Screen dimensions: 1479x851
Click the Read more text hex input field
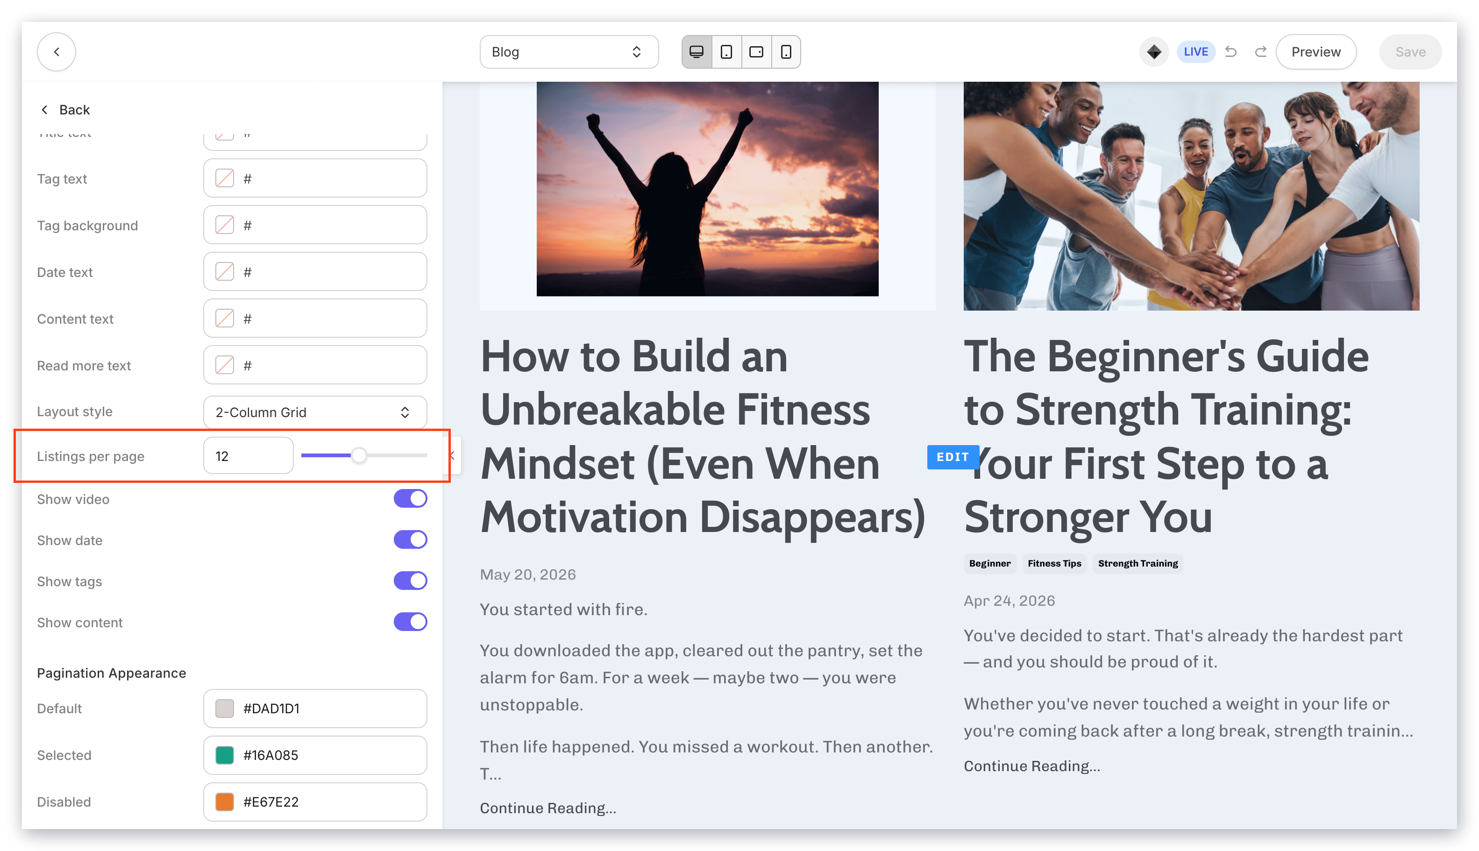(314, 365)
